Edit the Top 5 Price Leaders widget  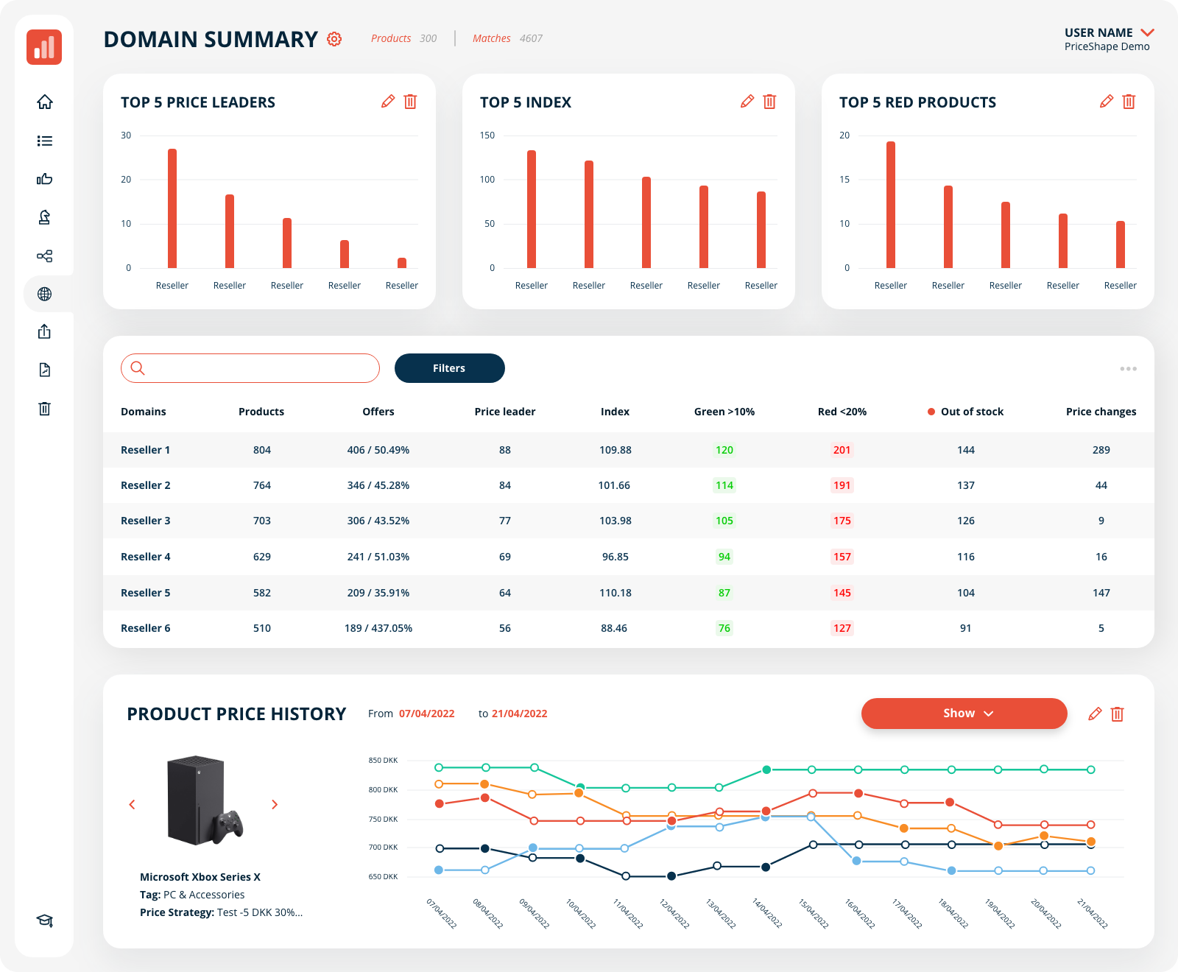388,102
